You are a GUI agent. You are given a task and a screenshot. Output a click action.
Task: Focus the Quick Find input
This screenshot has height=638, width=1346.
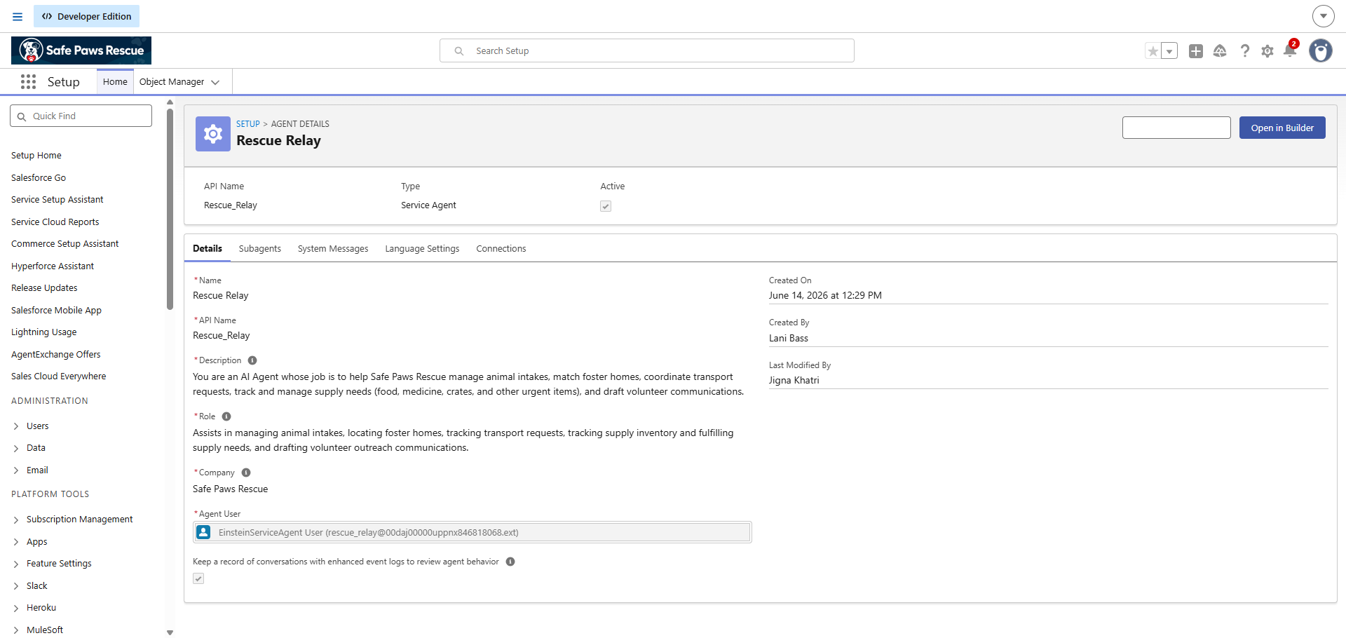click(81, 116)
